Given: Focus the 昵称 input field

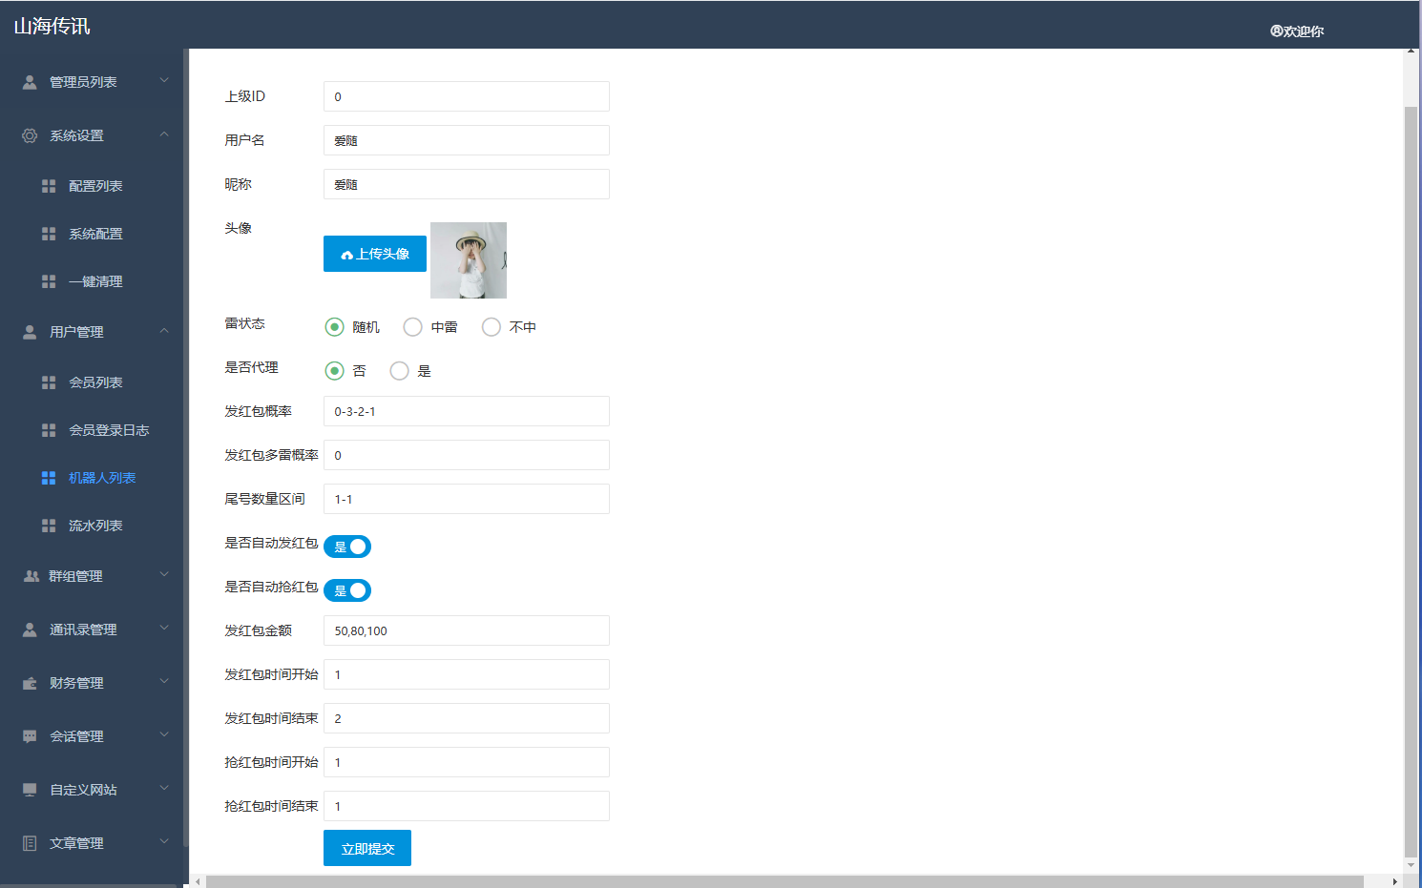Looking at the screenshot, I should pos(467,184).
